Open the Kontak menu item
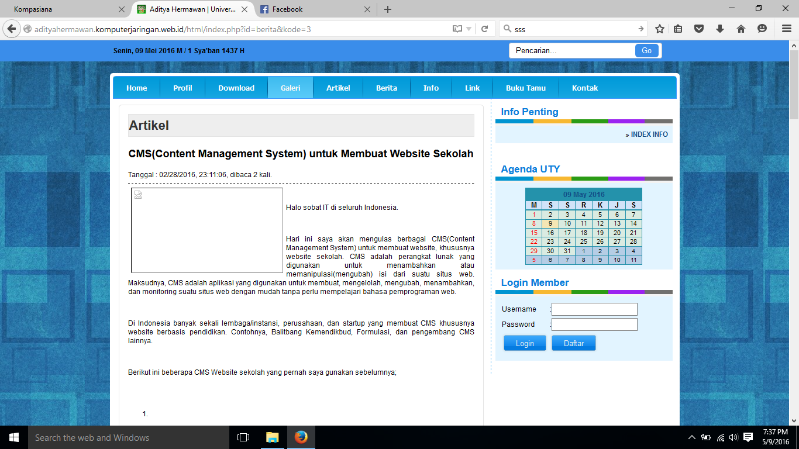799x449 pixels. coord(585,88)
